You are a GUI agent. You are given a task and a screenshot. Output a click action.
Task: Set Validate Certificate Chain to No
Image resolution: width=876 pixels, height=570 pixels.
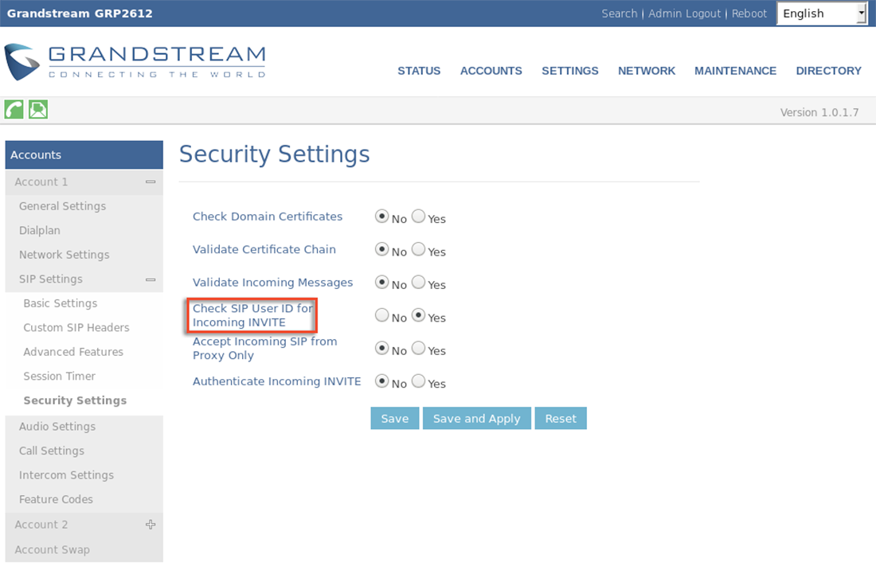pos(381,249)
